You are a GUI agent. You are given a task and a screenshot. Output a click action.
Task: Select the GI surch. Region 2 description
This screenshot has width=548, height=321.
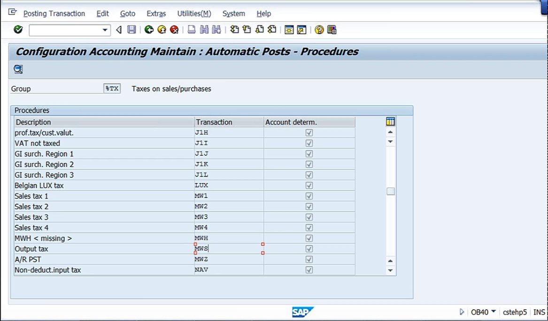104,165
